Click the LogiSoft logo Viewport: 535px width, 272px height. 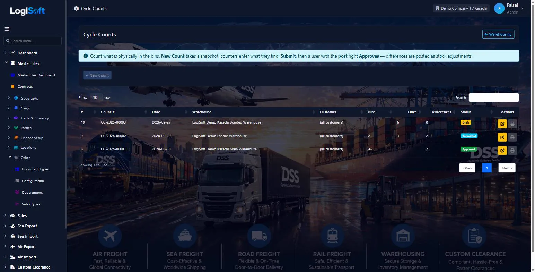pos(27,11)
